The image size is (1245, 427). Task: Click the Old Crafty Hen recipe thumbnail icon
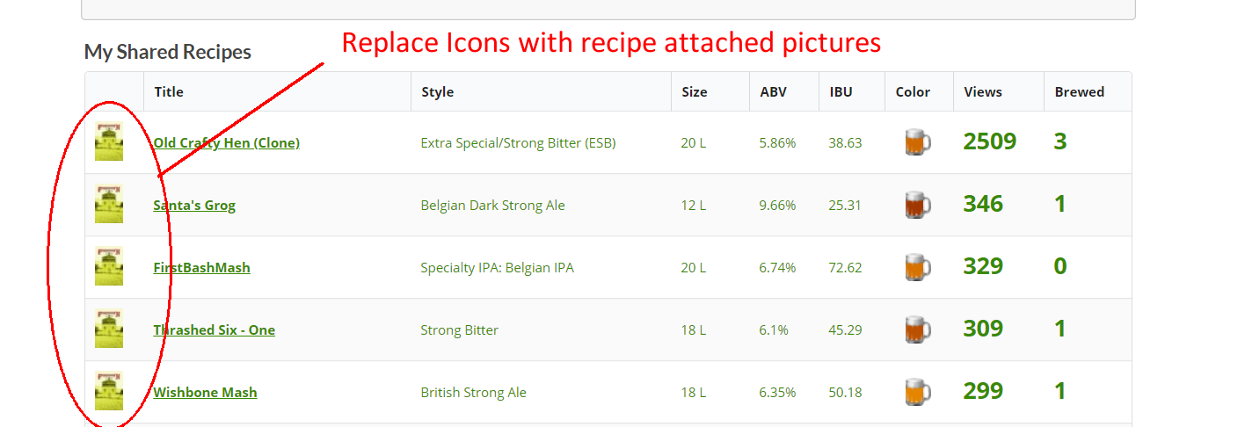point(109,141)
